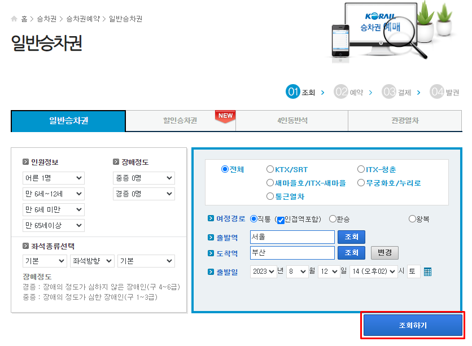Open the 14 (오후02) hour dropdown
Image resolution: width=472 pixels, height=346 pixels.
374,271
